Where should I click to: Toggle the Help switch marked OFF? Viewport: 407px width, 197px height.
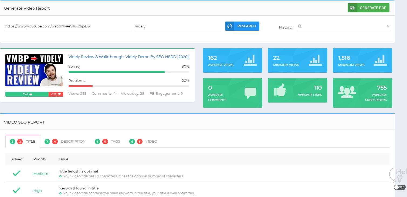click(399, 187)
